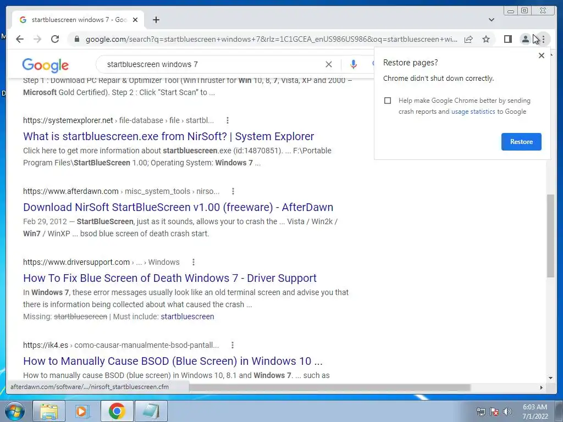Open Action Center flag tray icon

[x=494, y=412]
